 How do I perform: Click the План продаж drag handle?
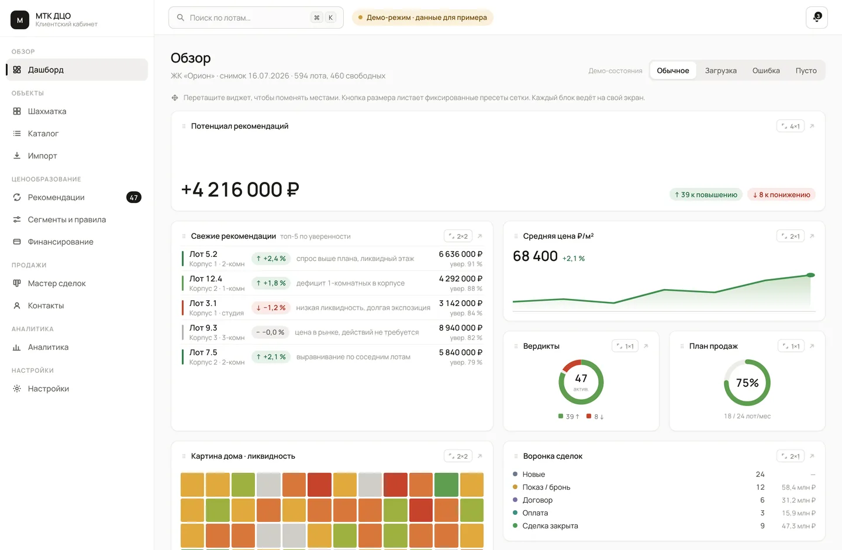point(682,346)
